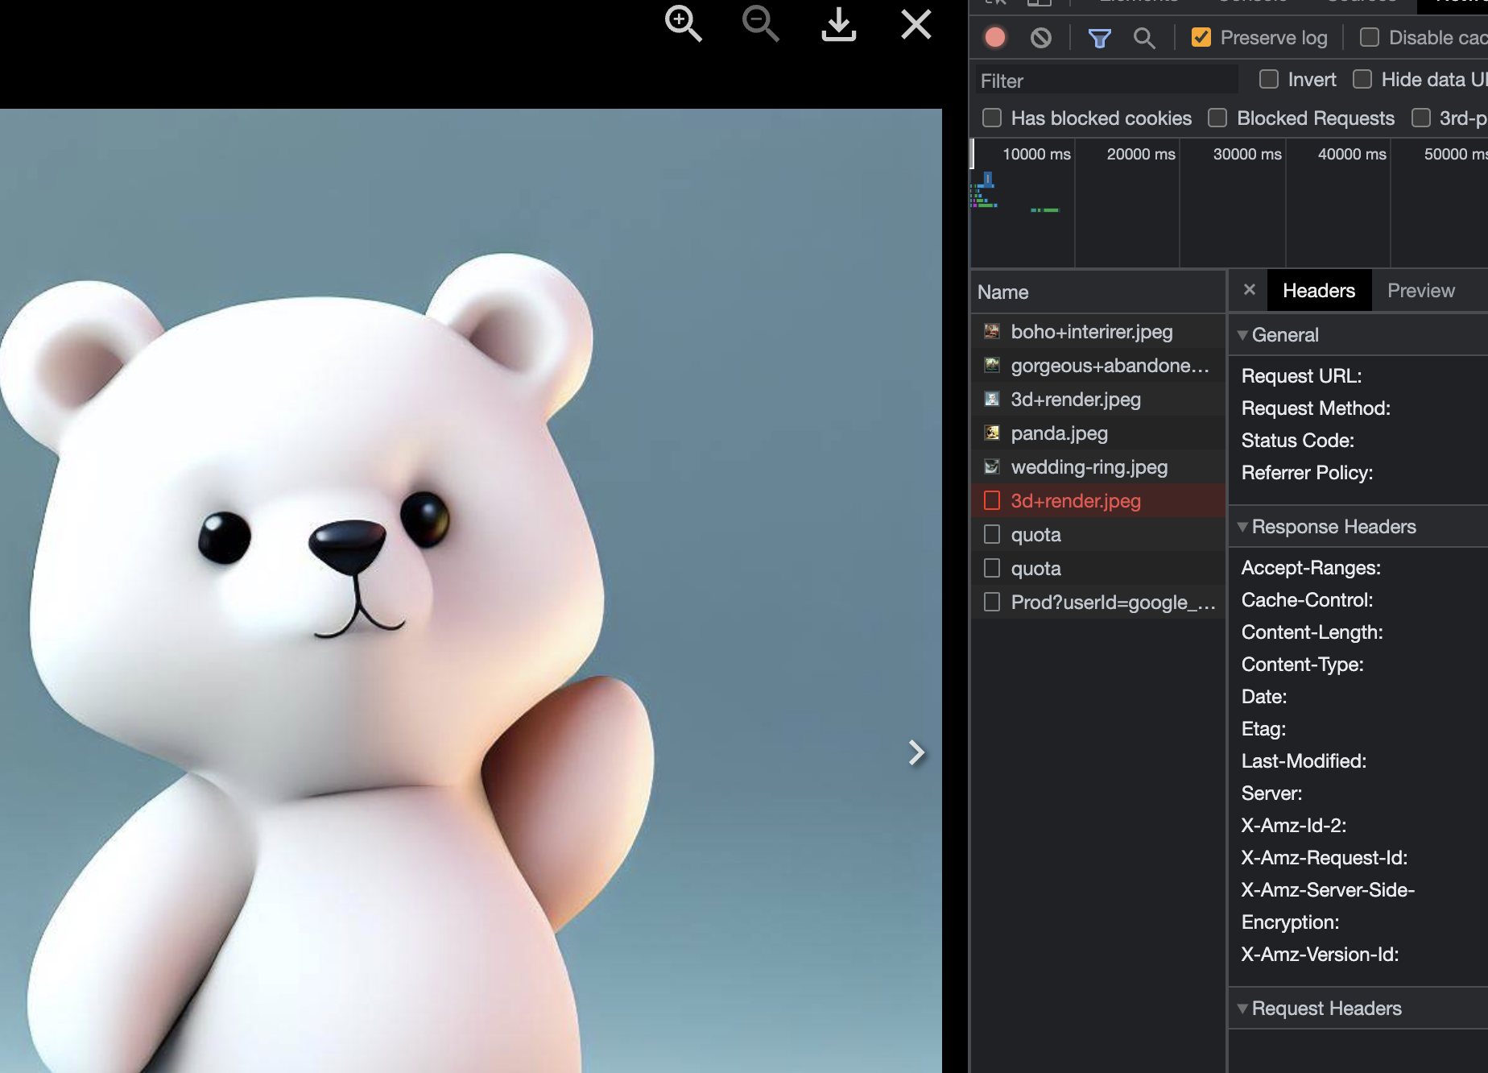Toggle the network filter bar (funnel icon)

(x=1098, y=37)
